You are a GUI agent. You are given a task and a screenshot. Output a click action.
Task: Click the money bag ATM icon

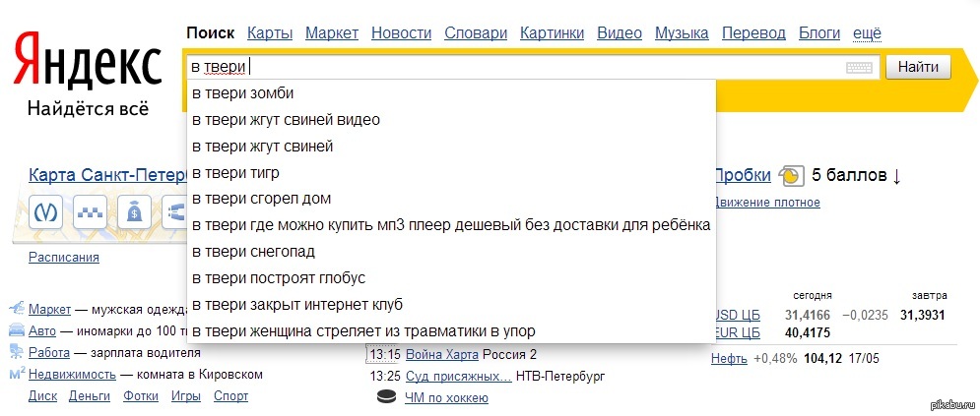(134, 210)
